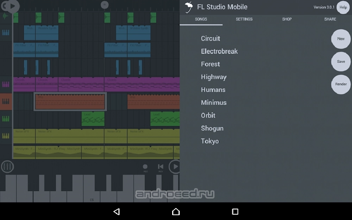Screen dimensions: 352x220
Task: Tap the FL Studio fruit logo
Action: tap(189, 7)
